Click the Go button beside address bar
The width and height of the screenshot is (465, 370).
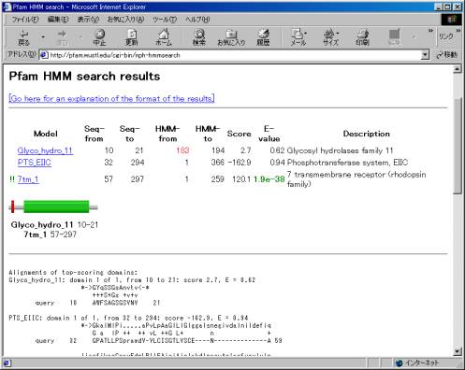pyautogui.click(x=446, y=55)
